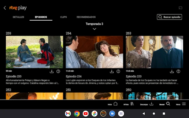Download Episodio 254

(x=112, y=71)
